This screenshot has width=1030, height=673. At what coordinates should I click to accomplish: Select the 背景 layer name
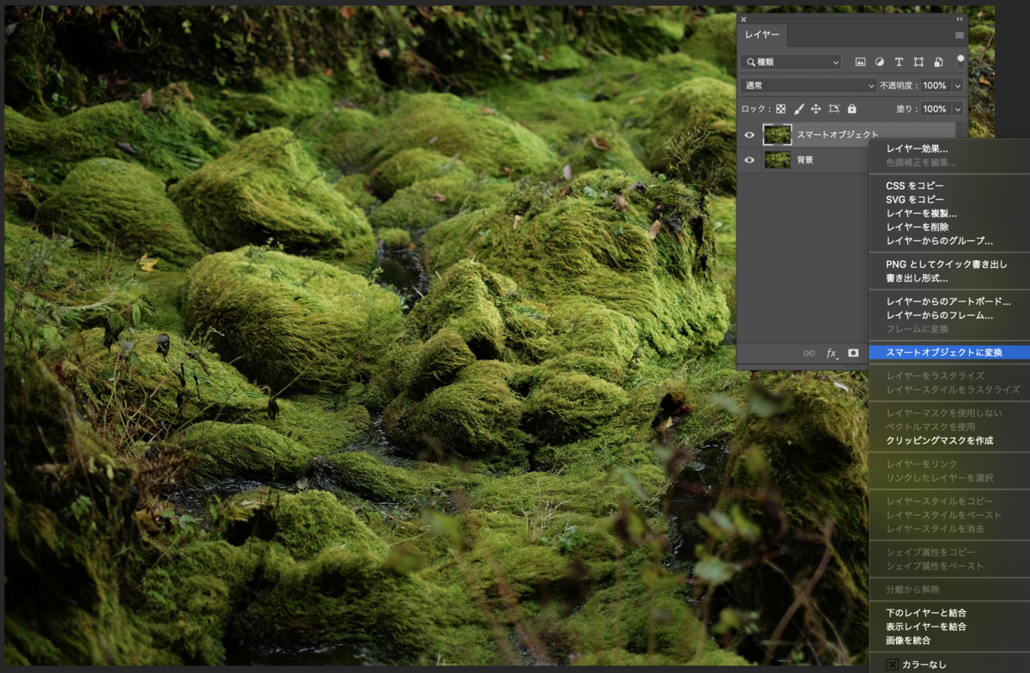(x=805, y=160)
